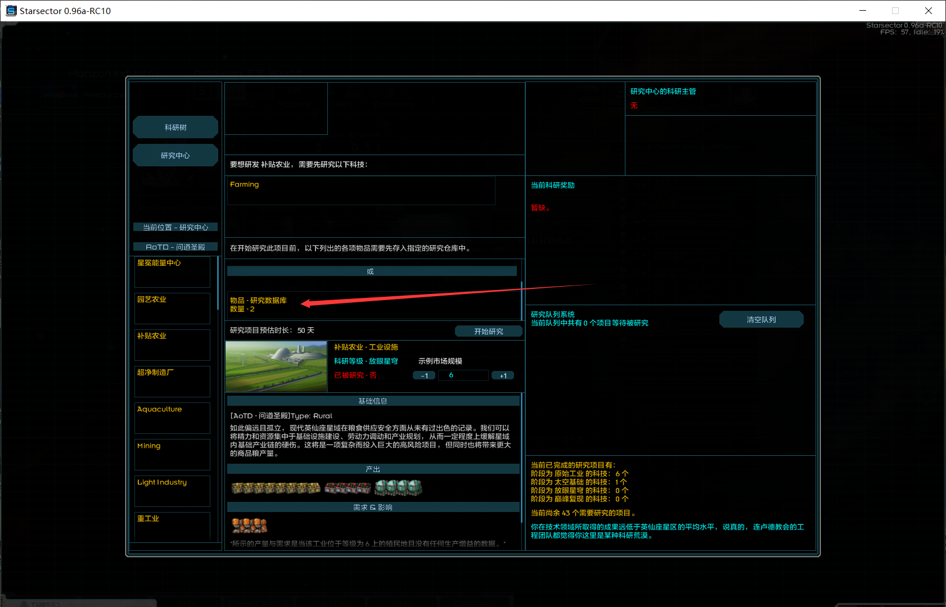The height and width of the screenshot is (607, 946).
Task: Open the 科研树 tab
Action: pyautogui.click(x=175, y=128)
